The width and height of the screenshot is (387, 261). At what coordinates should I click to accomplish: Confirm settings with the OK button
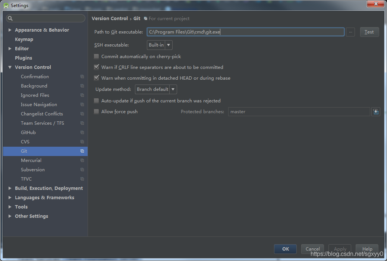[x=285, y=249]
